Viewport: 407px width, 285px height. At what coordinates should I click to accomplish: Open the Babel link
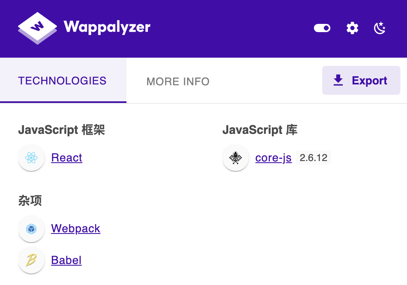point(66,260)
